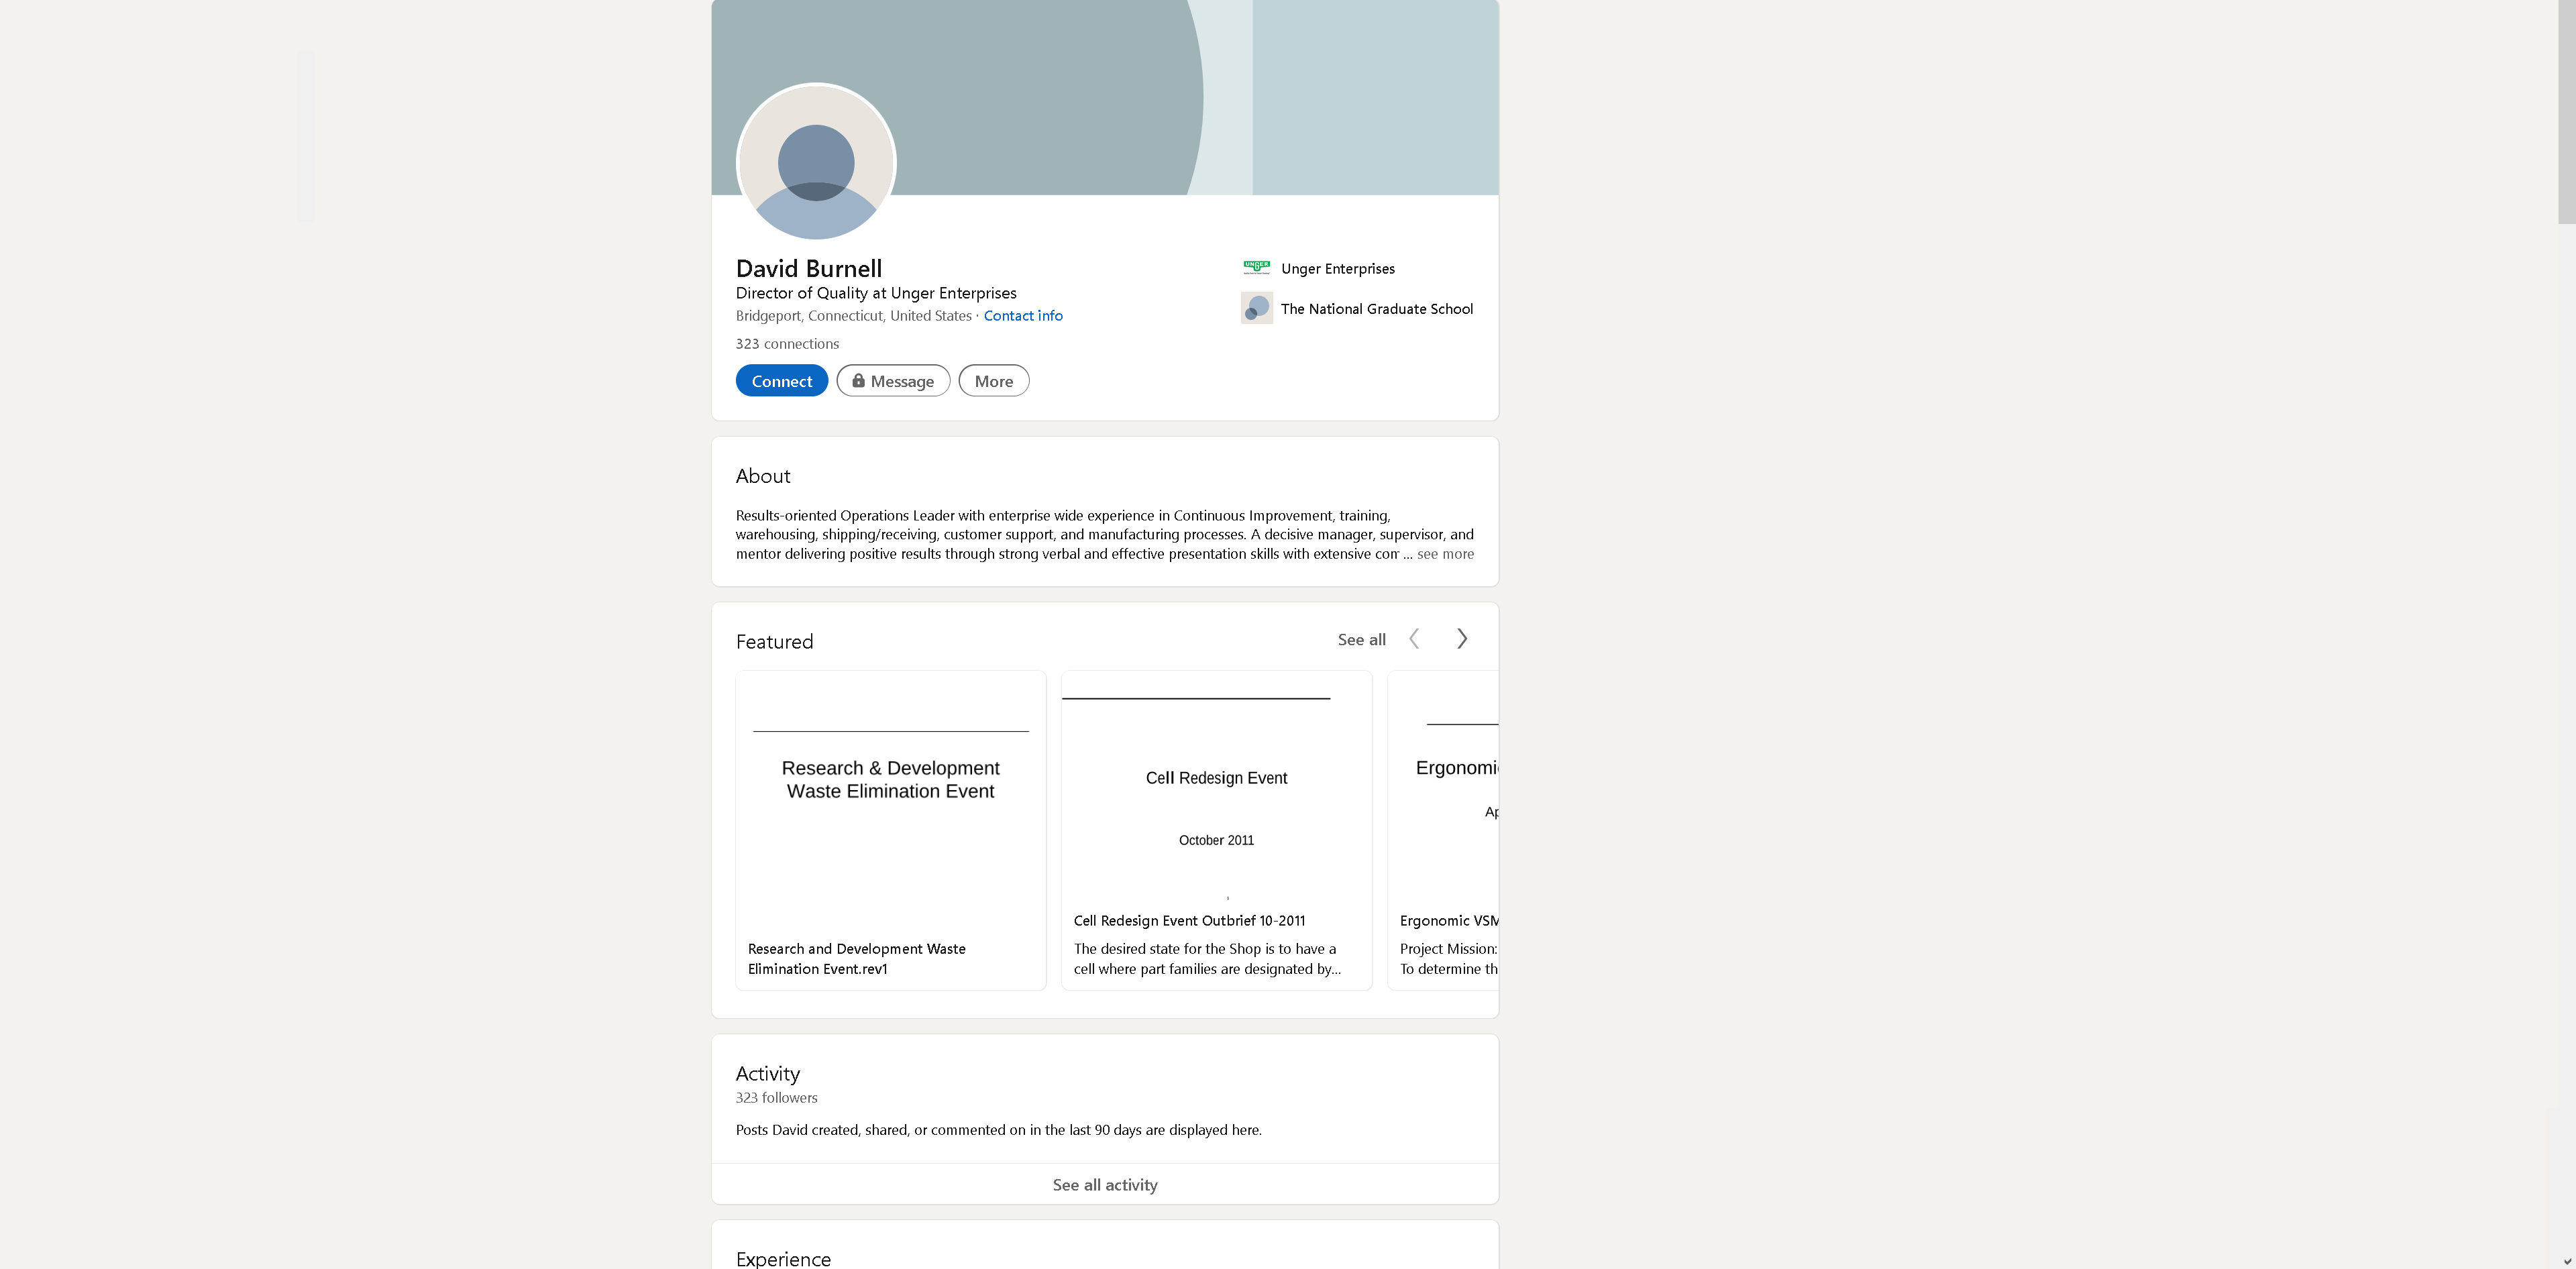The image size is (2576, 1269).
Task: Click the Activity section heading
Action: point(767,1074)
